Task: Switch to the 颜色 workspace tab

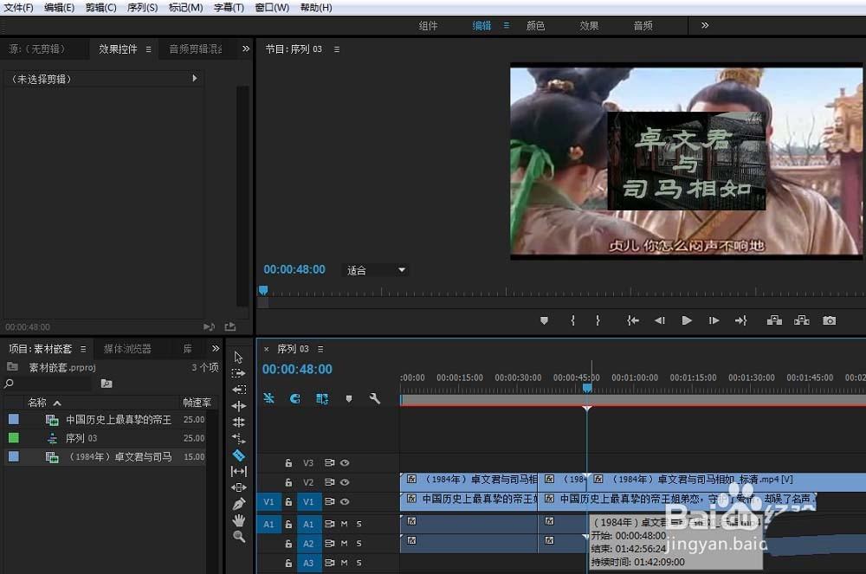Action: click(x=535, y=25)
